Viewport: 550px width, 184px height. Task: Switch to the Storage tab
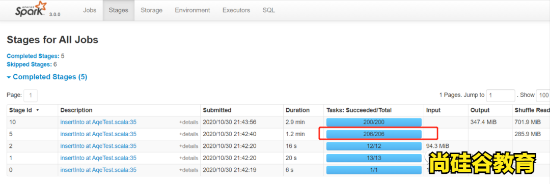152,10
